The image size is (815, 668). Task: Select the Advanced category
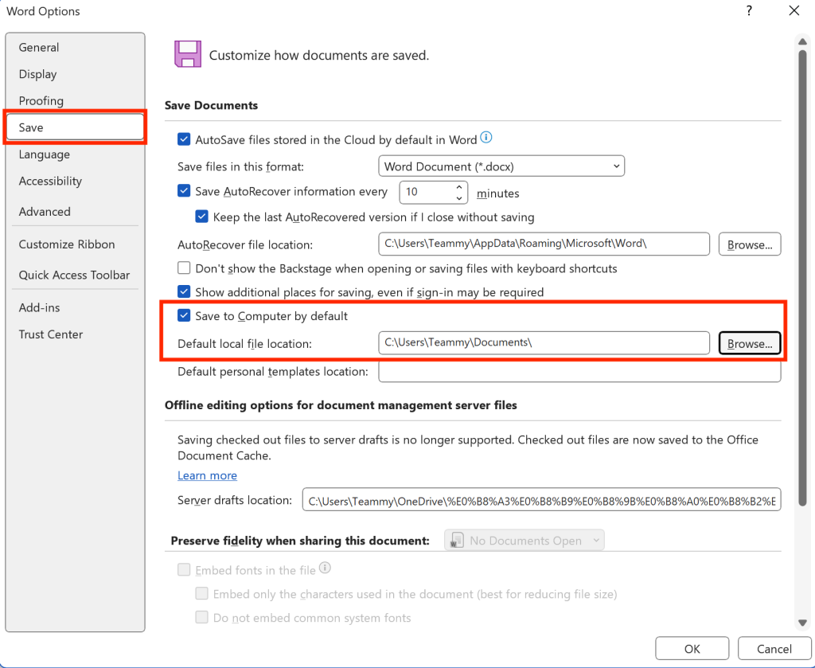(45, 212)
